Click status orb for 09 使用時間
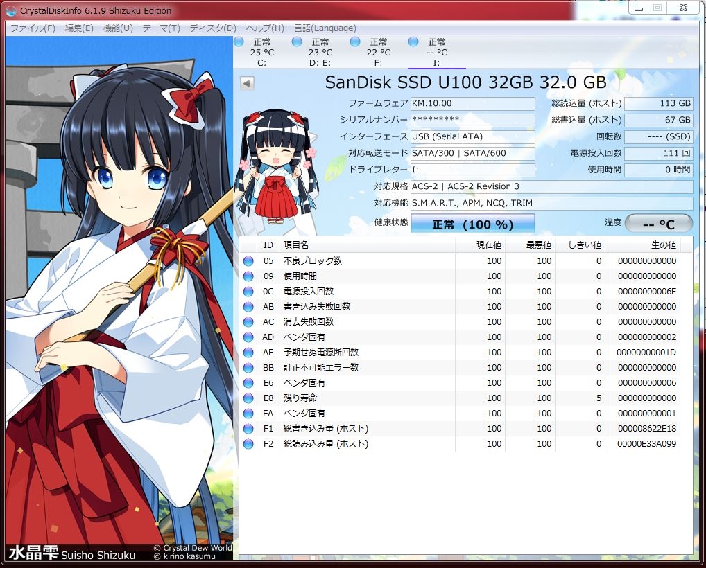This screenshot has width=706, height=568. [x=248, y=276]
